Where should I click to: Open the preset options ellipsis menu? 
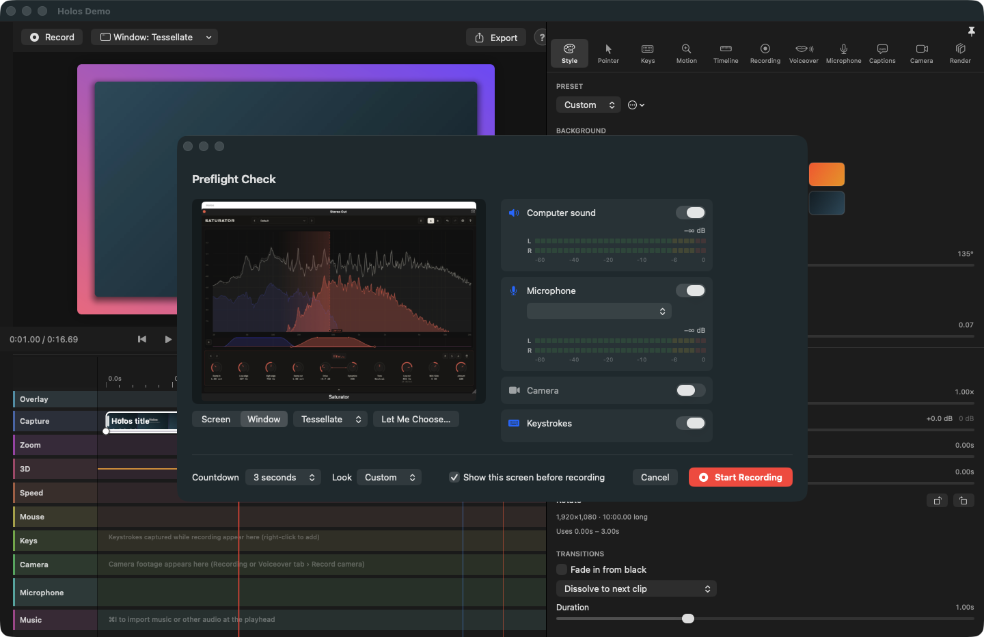click(636, 105)
